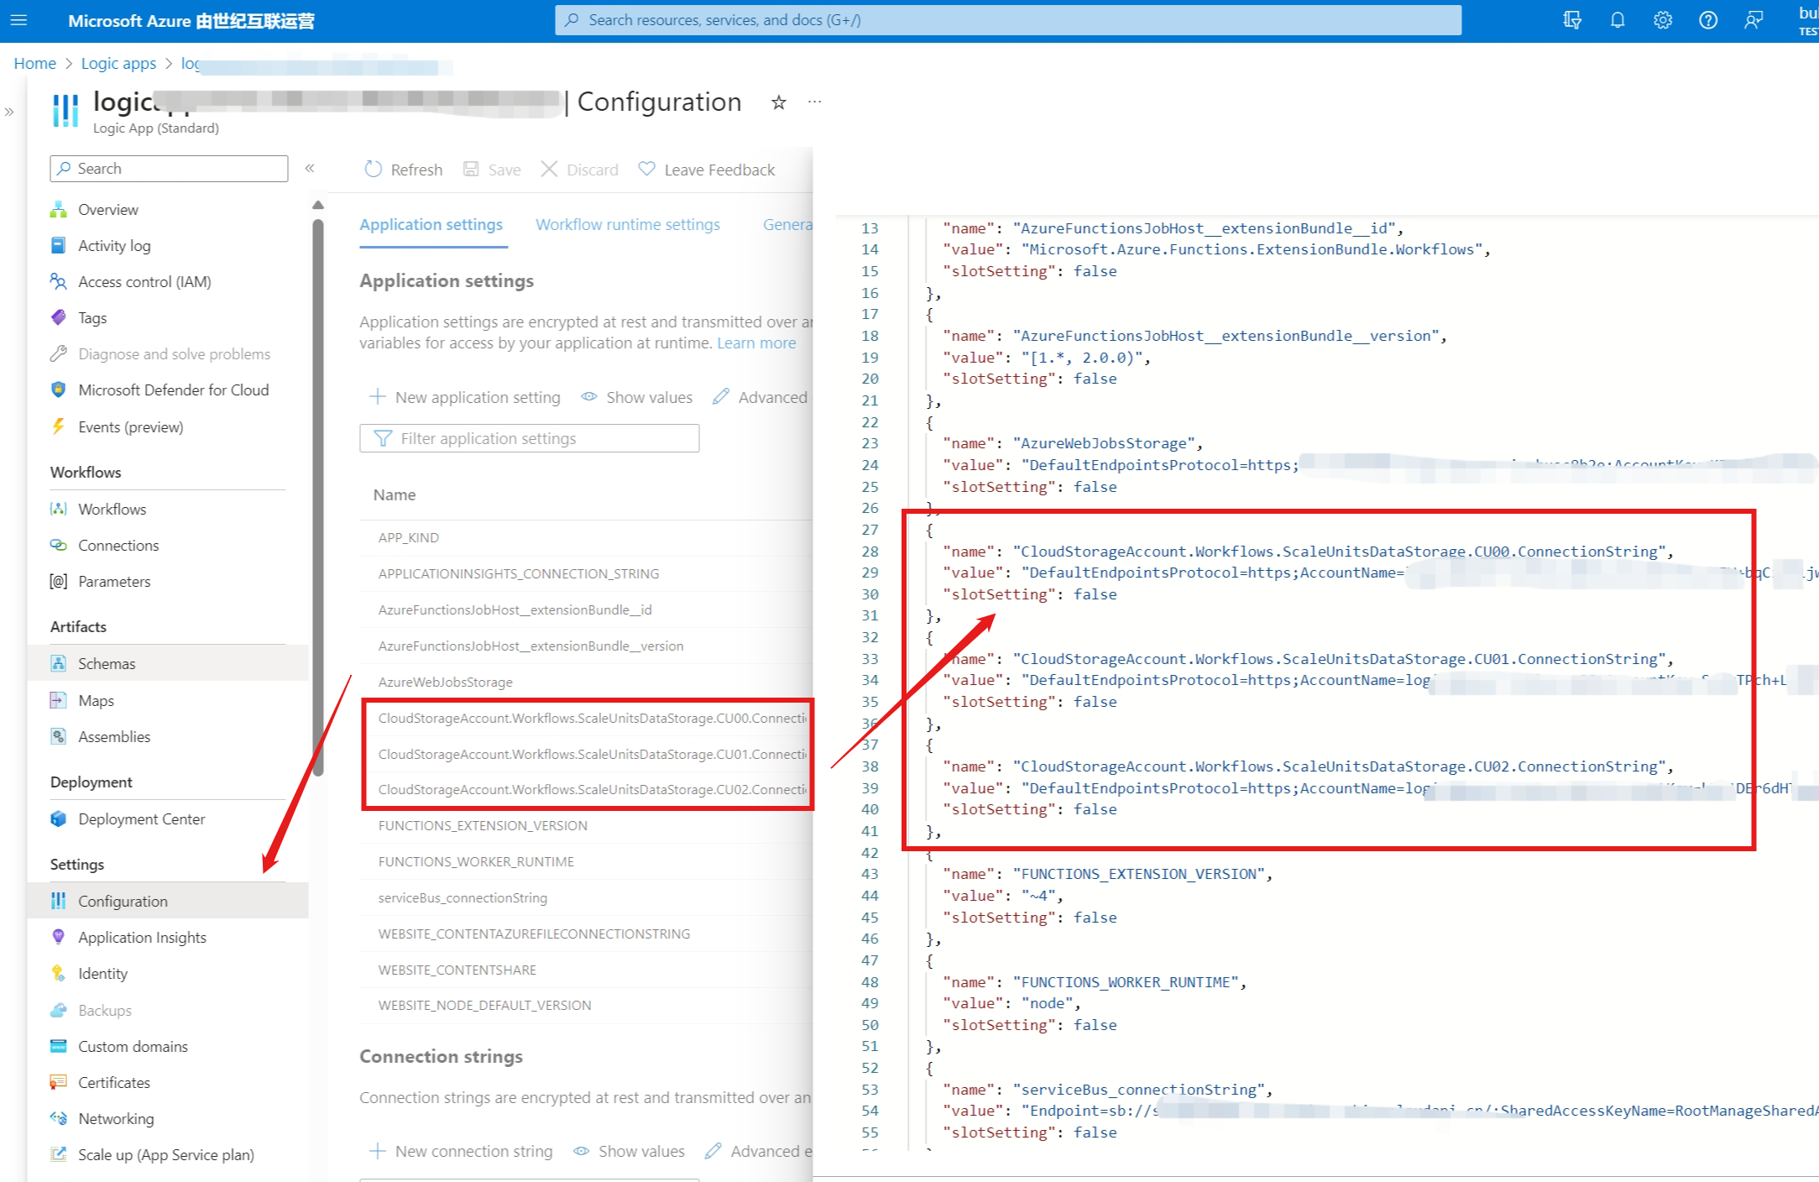The image size is (1819, 1182).
Task: Open the help question mark icon
Action: tap(1707, 20)
